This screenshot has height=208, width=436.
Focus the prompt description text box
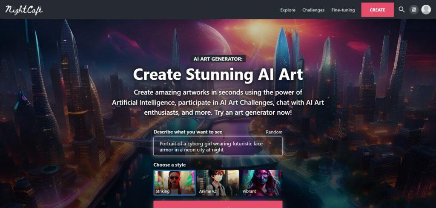[218, 147]
